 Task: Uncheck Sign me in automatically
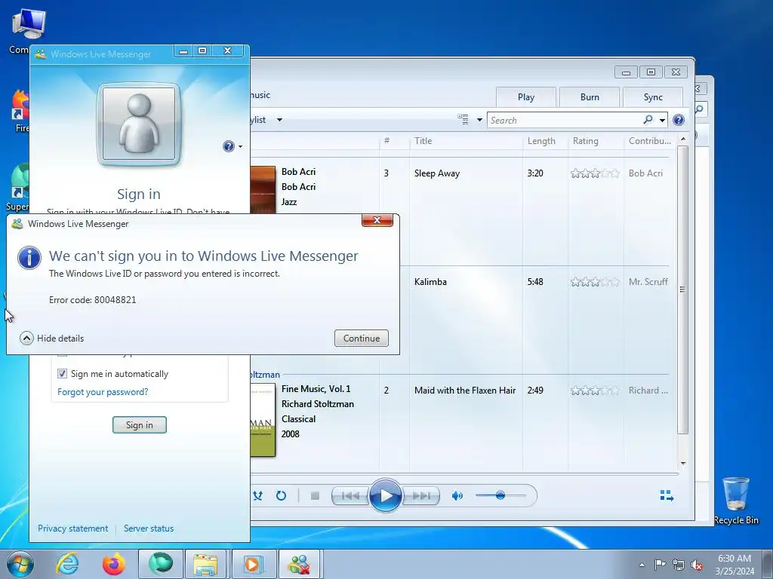click(x=62, y=374)
